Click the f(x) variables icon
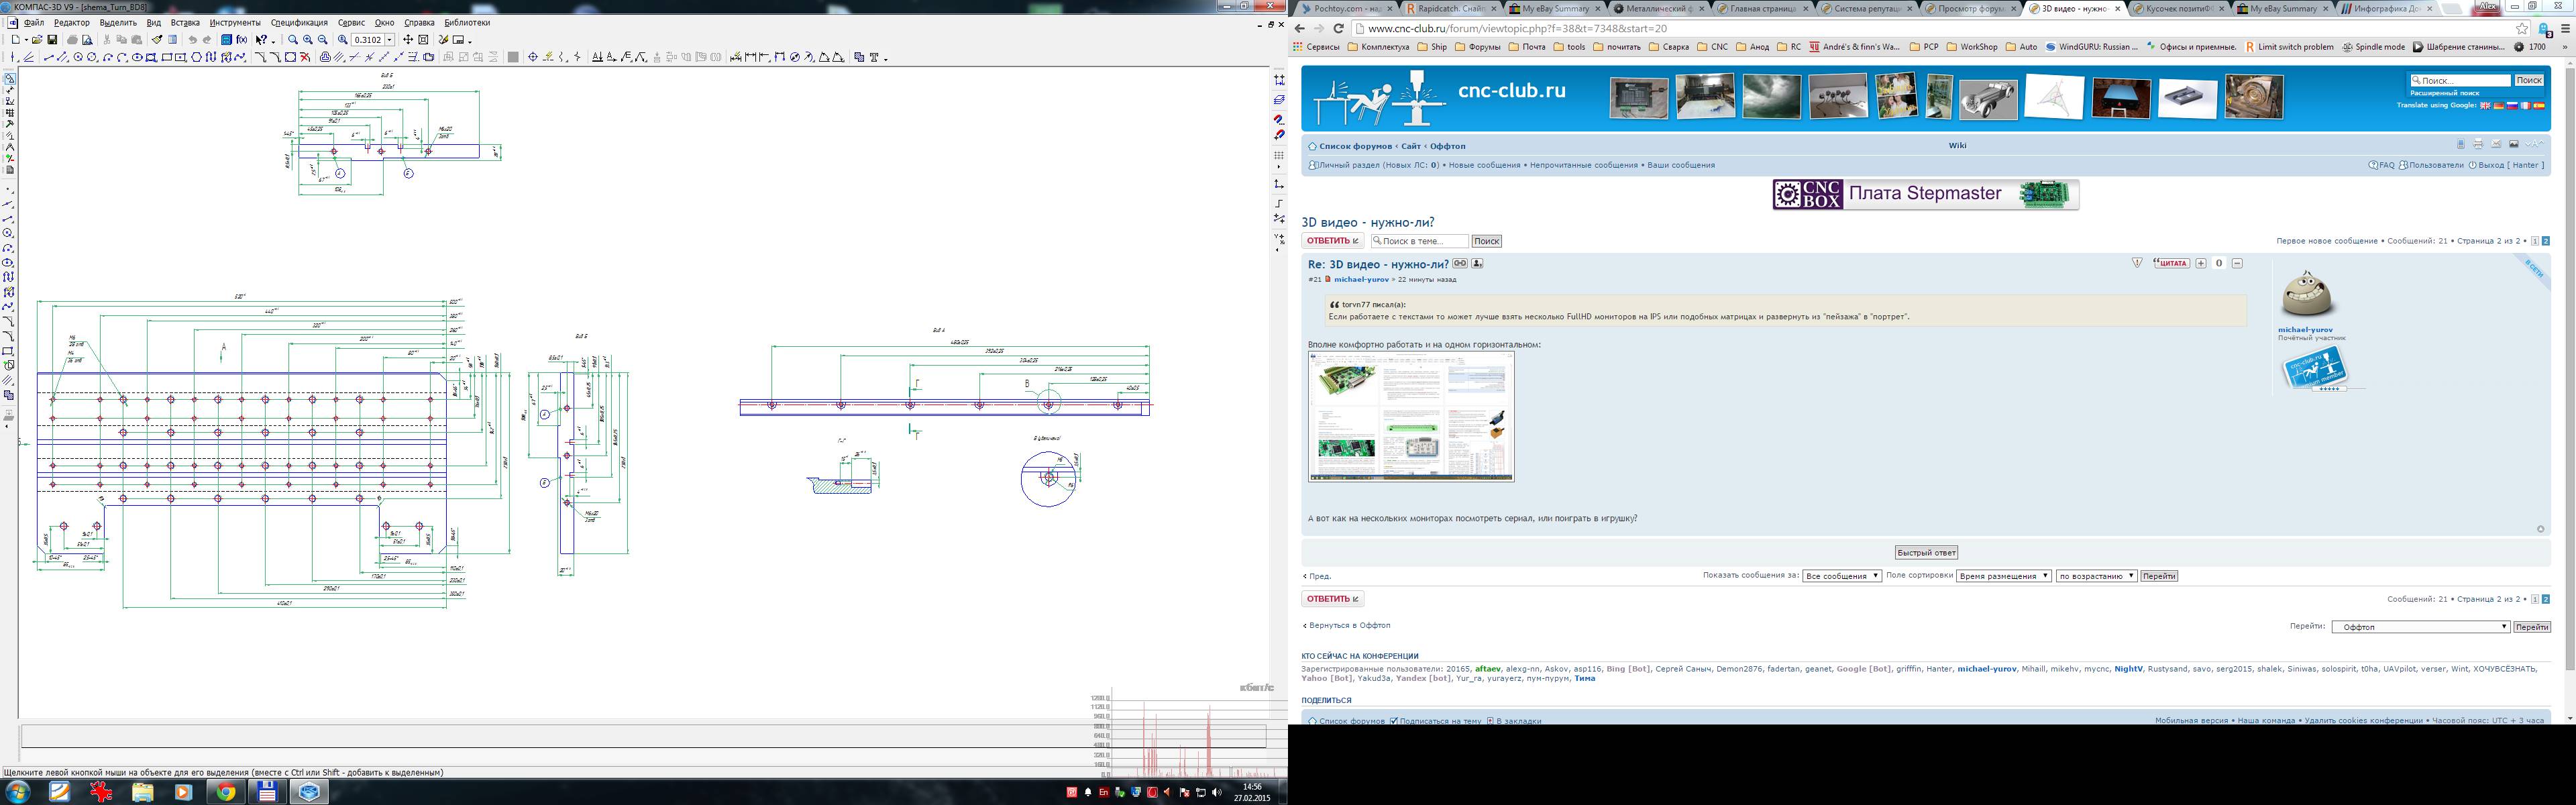2576x805 pixels. [242, 40]
